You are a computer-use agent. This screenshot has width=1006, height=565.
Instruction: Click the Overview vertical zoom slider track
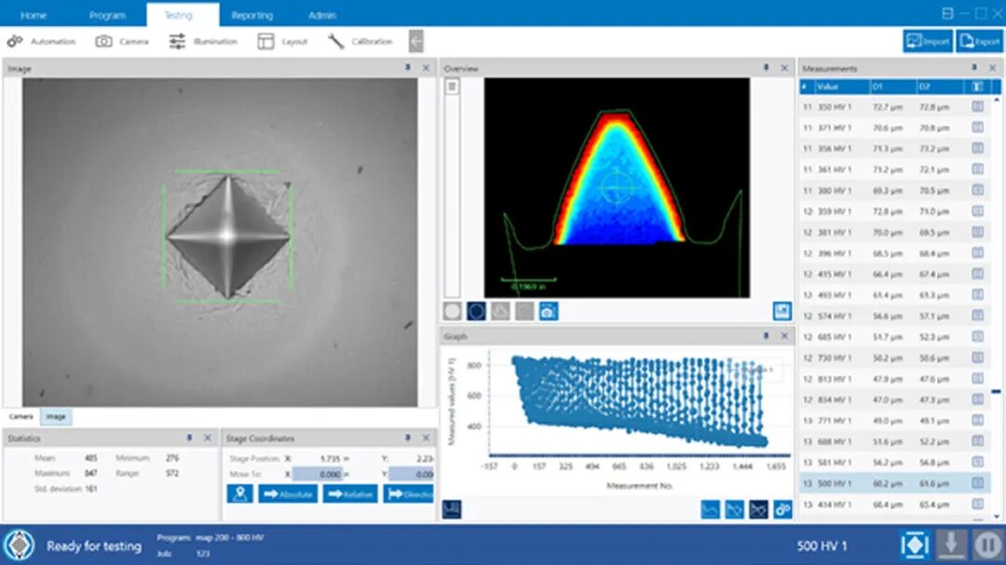pos(452,195)
